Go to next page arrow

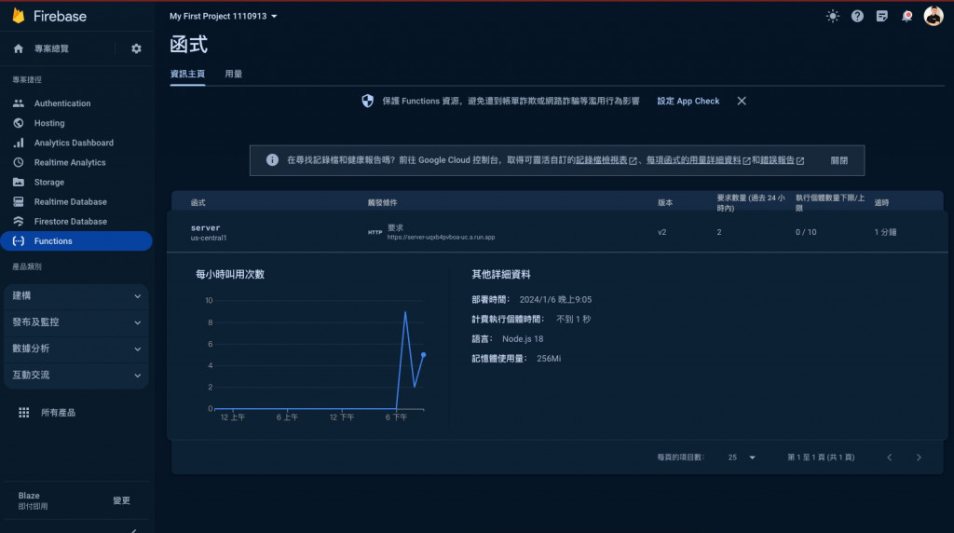tap(919, 457)
